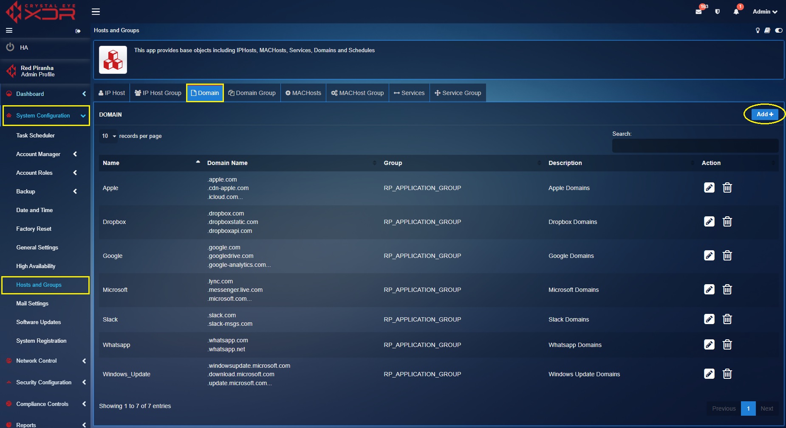The height and width of the screenshot is (428, 786).
Task: Edit the Google domain entry
Action: 709,255
